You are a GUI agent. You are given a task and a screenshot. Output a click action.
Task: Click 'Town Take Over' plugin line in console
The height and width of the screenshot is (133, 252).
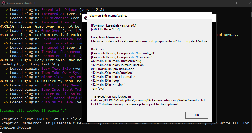pyautogui.click(x=43, y=73)
